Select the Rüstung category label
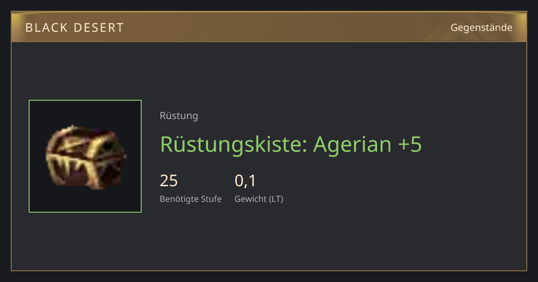 [x=179, y=116]
